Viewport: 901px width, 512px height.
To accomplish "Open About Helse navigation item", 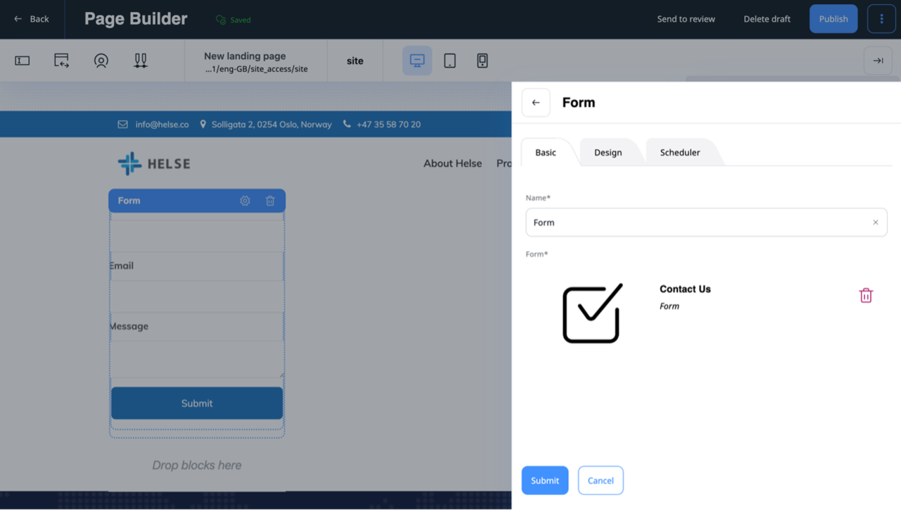I will click(453, 163).
